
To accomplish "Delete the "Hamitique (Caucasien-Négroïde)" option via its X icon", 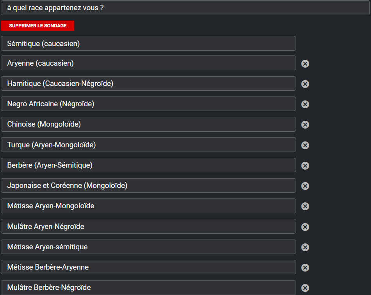I will [x=305, y=84].
